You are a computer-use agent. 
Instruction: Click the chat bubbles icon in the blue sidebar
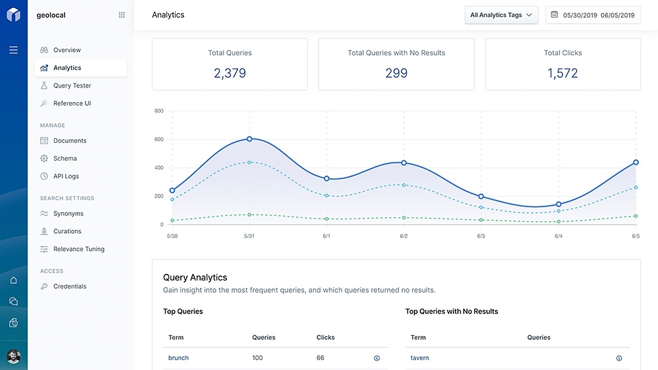[x=13, y=302]
